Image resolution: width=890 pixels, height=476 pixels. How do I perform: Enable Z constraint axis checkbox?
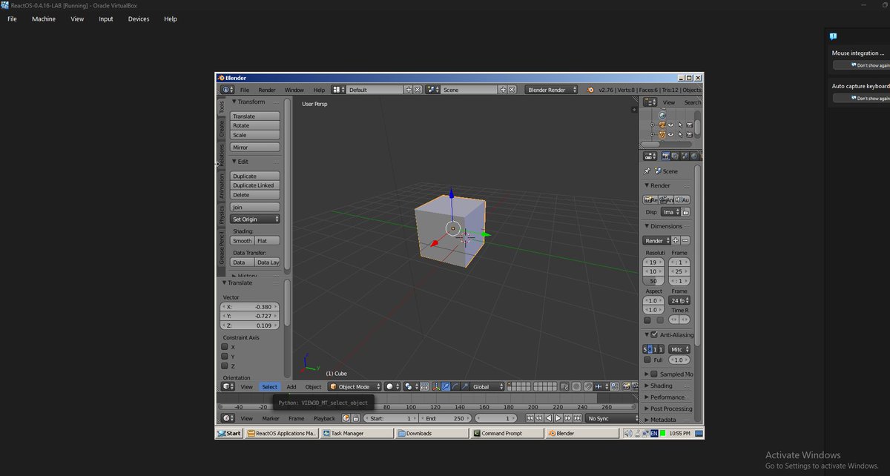225,366
